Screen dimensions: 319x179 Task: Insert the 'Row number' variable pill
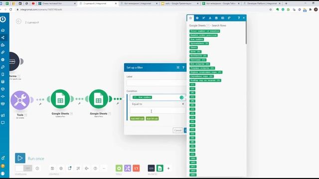pyautogui.click(x=196, y=39)
